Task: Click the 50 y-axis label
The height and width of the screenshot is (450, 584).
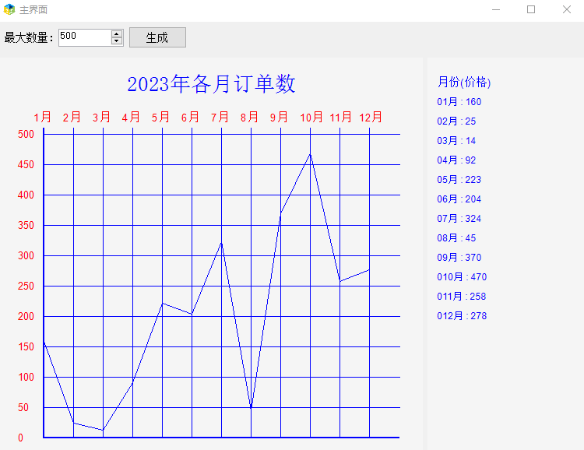Action: point(23,407)
